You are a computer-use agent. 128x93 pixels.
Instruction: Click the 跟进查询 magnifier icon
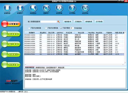(x=33, y=8)
